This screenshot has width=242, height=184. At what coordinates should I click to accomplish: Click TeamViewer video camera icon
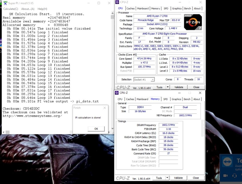pos(225,176)
